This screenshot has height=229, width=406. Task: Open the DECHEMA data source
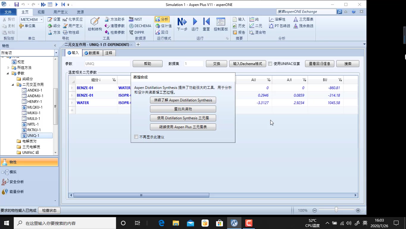point(140,26)
